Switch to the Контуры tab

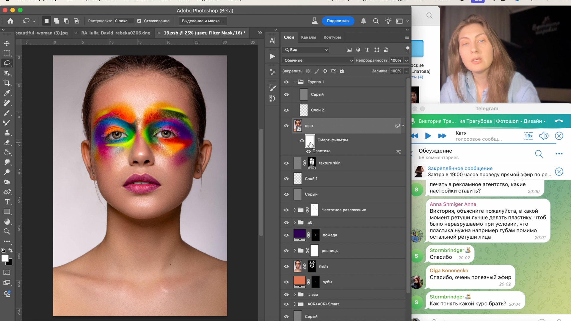coord(332,37)
